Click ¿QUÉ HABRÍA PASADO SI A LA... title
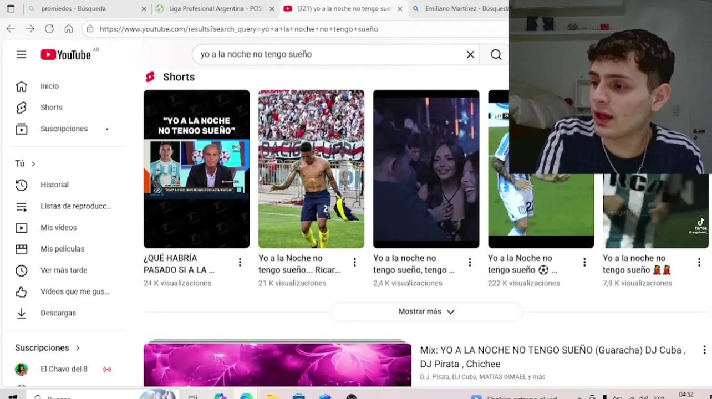Screen dimensions: 712x399 179,264
